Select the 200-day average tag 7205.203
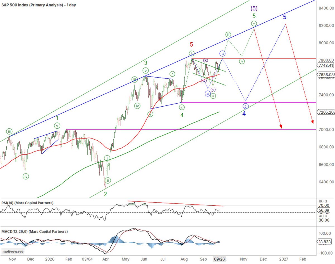Image resolution: width=335 pixels, height=264 pixels. 326,112
